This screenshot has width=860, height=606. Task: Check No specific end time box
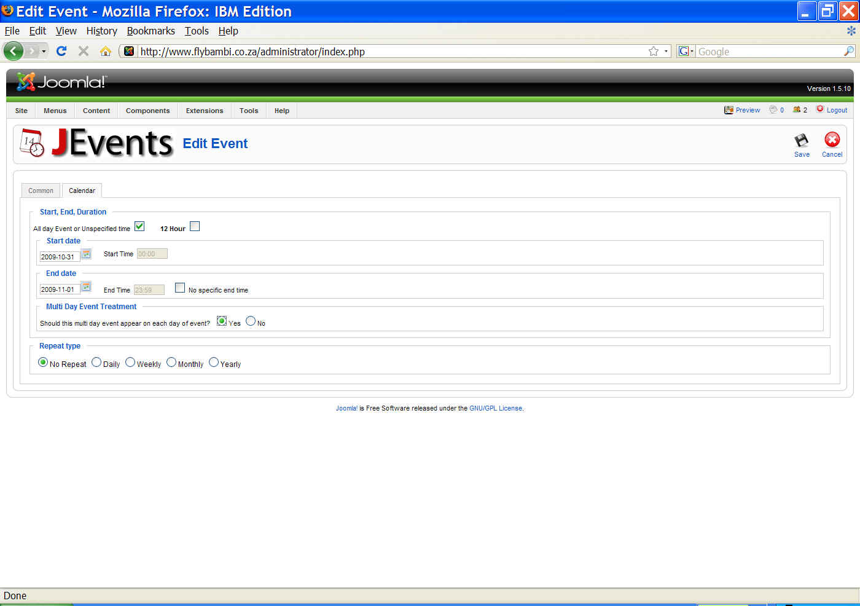point(180,288)
